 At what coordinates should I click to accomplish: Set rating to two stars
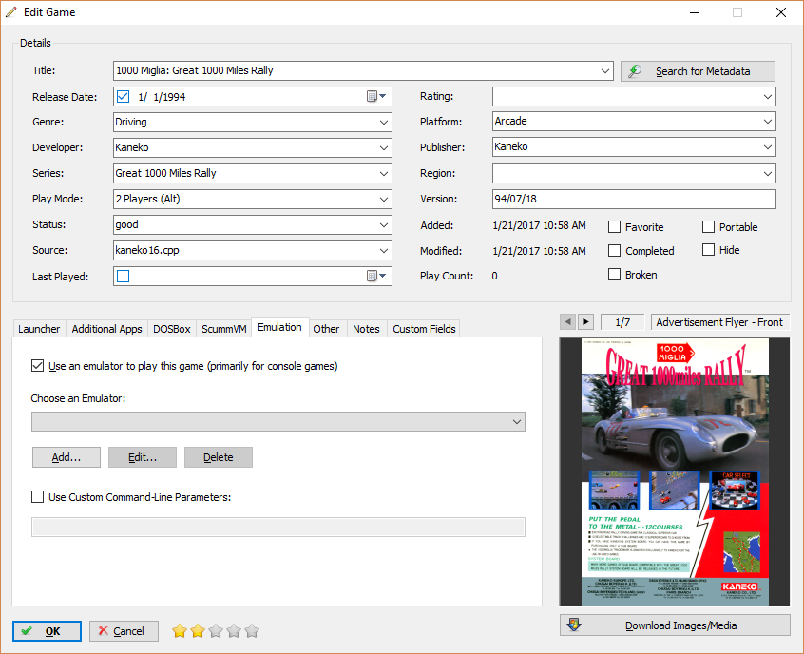click(198, 631)
